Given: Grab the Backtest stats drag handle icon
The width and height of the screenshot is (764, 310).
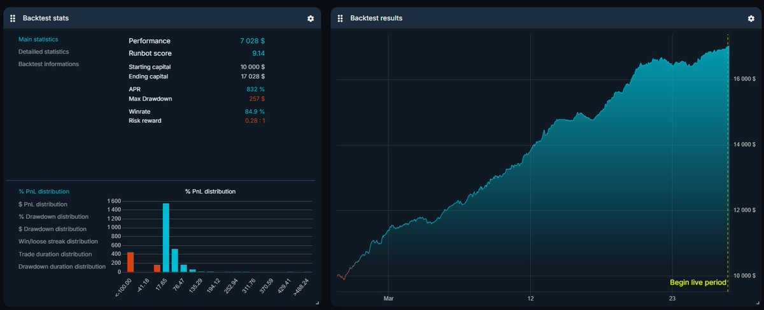Looking at the screenshot, I should pos(13,18).
